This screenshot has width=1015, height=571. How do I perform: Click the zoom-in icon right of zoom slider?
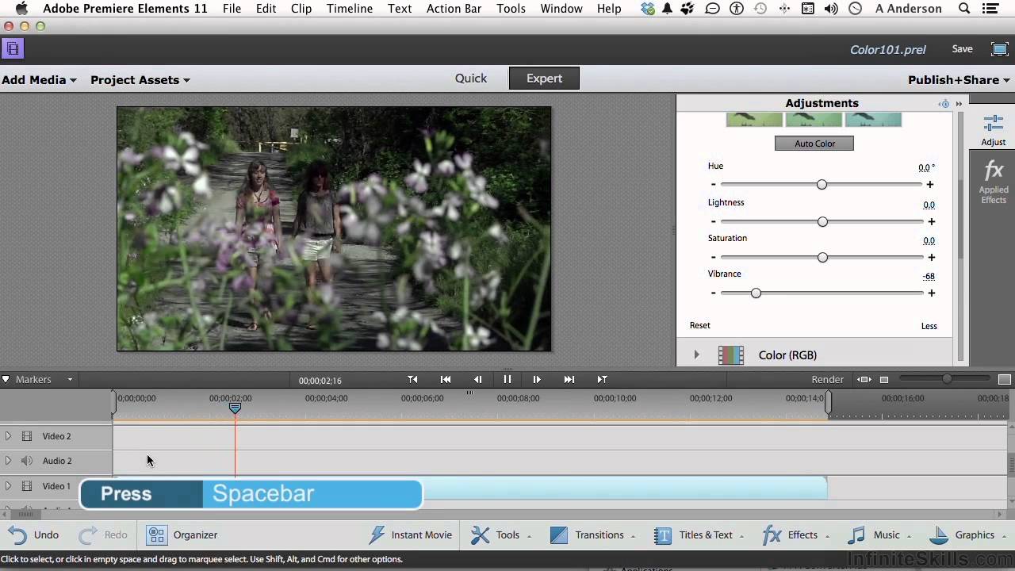[x=1005, y=380]
